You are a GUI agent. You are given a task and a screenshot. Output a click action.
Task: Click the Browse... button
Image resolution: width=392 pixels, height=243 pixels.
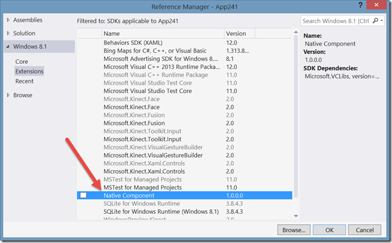pos(294,230)
